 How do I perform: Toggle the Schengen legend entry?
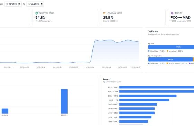[156, 63]
